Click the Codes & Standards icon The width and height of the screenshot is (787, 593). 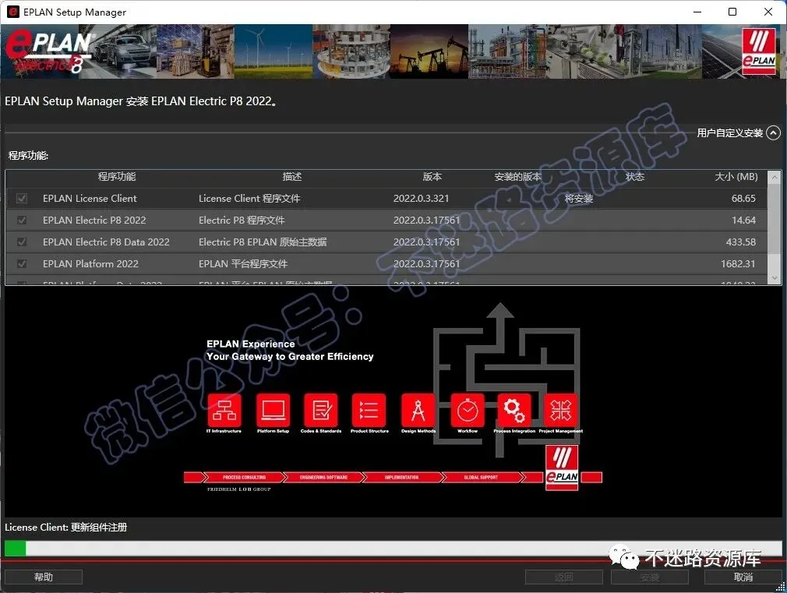tap(321, 410)
